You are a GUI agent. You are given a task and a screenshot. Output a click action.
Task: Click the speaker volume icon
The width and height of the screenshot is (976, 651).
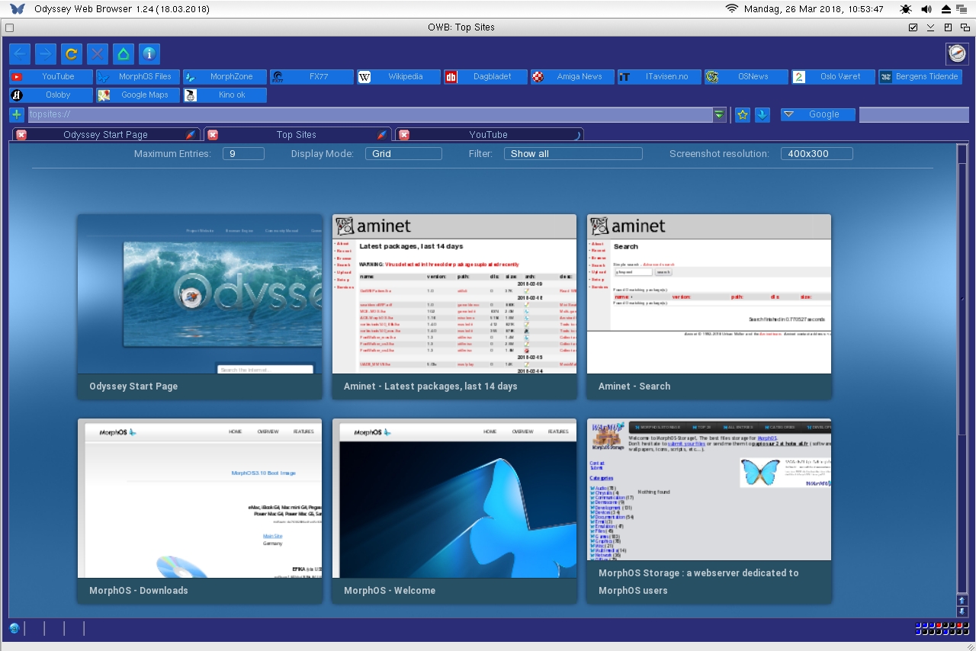926,9
